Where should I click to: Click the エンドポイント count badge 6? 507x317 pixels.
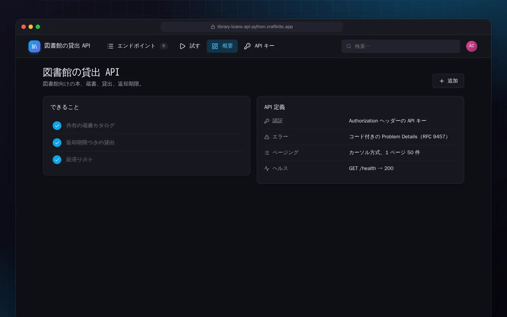(164, 46)
